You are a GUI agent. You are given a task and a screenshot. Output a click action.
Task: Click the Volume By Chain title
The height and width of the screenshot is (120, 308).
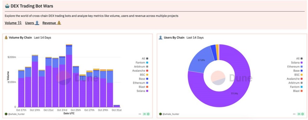click(20, 38)
